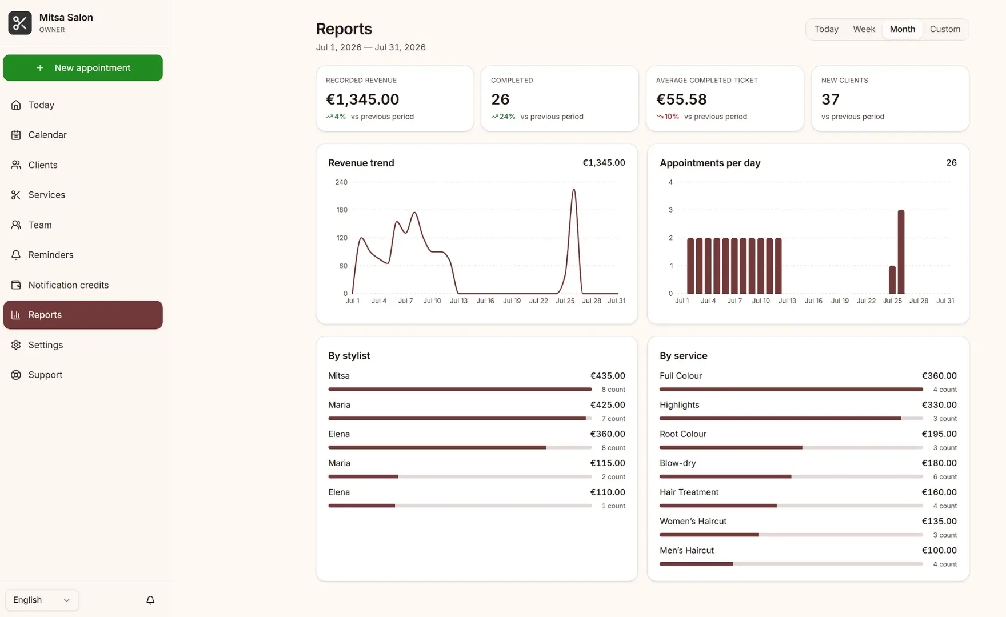Image resolution: width=1006 pixels, height=617 pixels.
Task: Switch to the Week period tab
Action: tap(864, 29)
